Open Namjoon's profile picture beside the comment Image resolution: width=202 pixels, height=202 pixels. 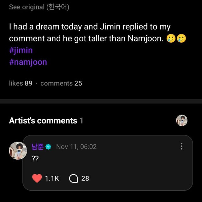(x=18, y=150)
